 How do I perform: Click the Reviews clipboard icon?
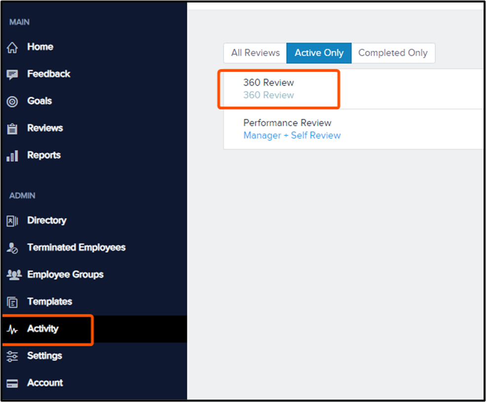click(x=12, y=128)
